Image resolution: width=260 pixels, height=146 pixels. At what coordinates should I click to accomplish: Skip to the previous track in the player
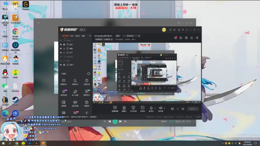(110, 121)
